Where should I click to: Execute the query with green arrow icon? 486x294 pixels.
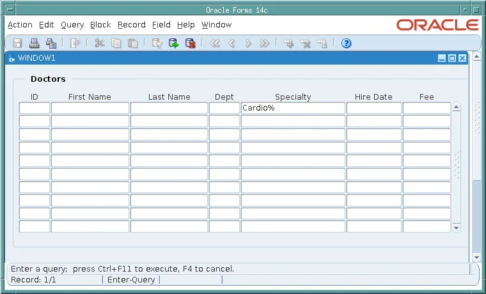[x=173, y=43]
